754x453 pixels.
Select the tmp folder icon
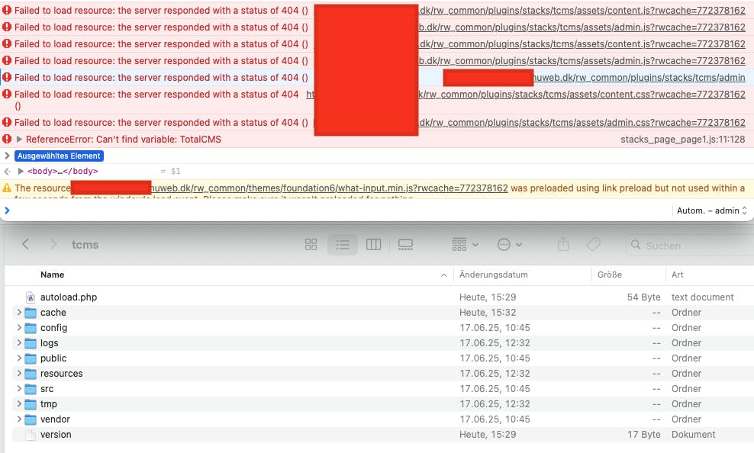pyautogui.click(x=31, y=404)
